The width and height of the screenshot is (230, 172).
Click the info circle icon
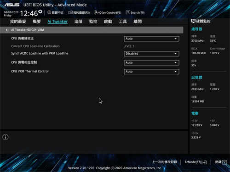click(x=6, y=137)
